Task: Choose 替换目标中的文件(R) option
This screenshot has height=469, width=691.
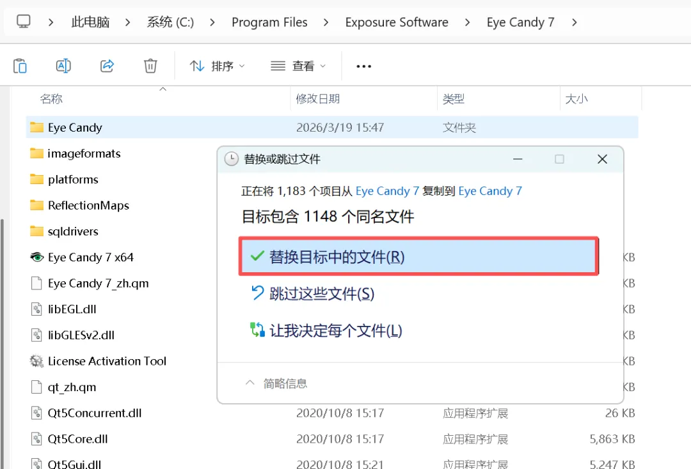Action: tap(418, 256)
